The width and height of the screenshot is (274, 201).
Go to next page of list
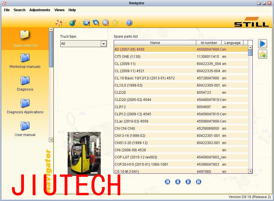coord(188,182)
